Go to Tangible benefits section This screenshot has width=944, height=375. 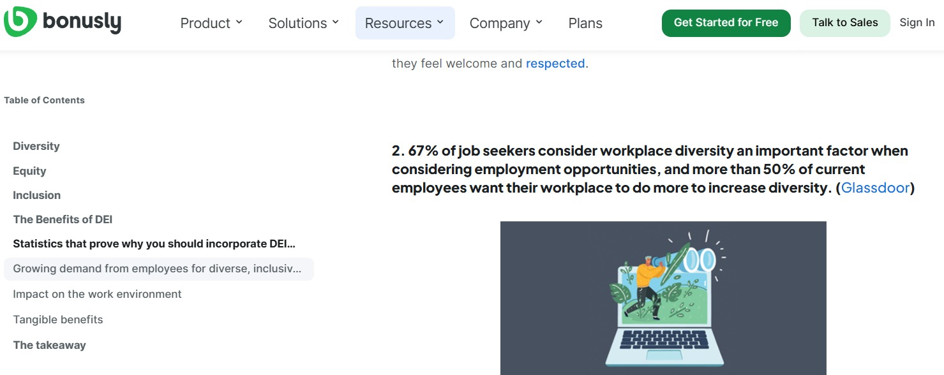58,320
